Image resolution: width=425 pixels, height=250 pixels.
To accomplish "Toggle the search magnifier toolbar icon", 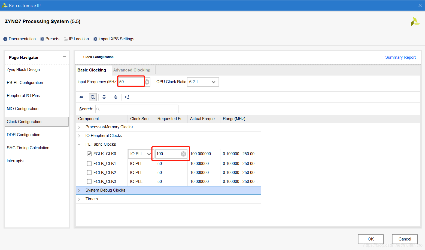I will click(x=93, y=97).
